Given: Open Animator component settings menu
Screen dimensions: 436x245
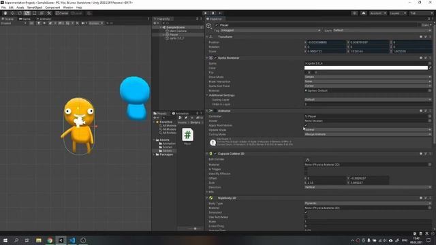Looking at the screenshot, I should (x=430, y=110).
